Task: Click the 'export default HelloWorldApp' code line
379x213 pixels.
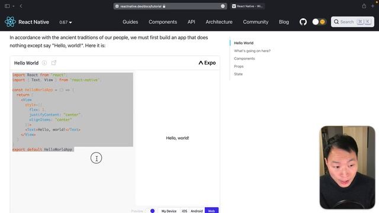Action: (x=42, y=150)
